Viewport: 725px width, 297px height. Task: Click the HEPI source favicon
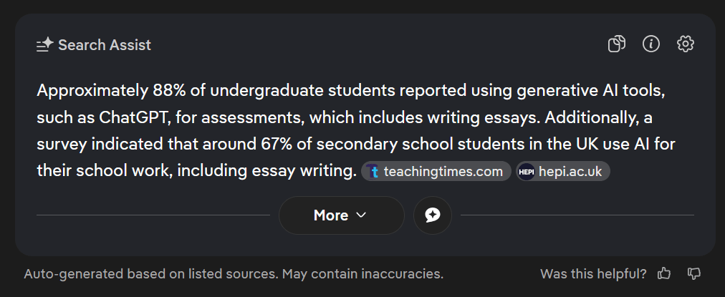point(527,172)
